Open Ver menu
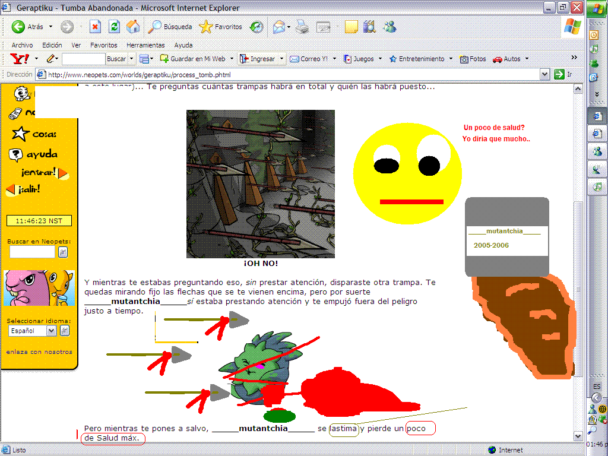The width and height of the screenshot is (608, 456). (76, 45)
